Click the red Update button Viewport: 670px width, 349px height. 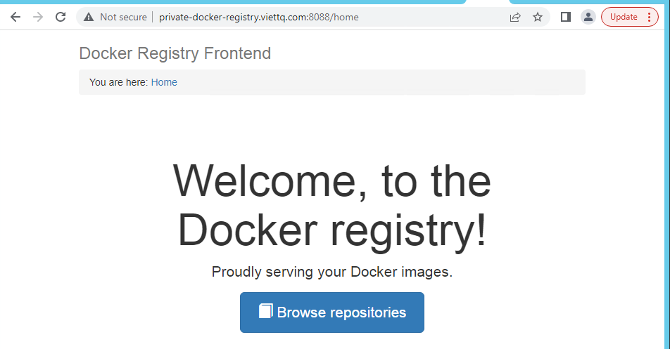(623, 17)
